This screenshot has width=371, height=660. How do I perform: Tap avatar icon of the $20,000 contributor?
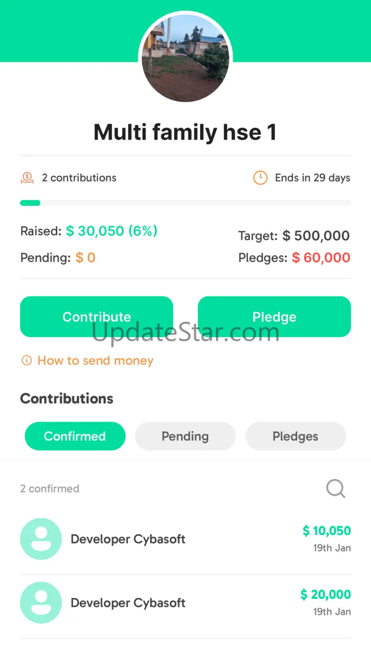click(41, 602)
